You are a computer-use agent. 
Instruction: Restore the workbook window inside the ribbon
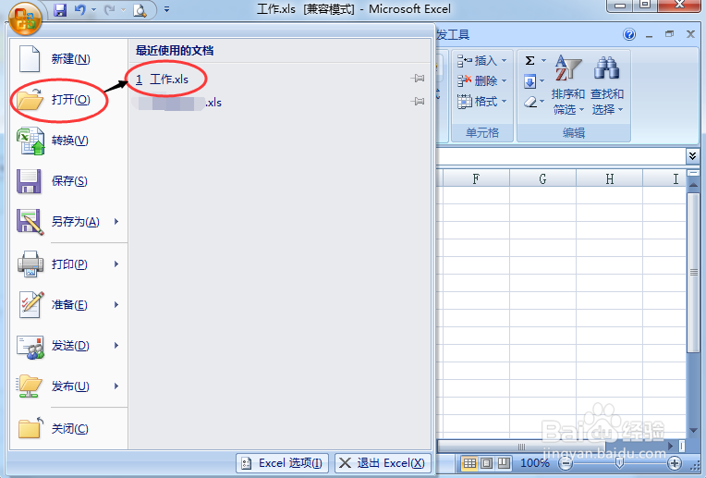[670, 34]
